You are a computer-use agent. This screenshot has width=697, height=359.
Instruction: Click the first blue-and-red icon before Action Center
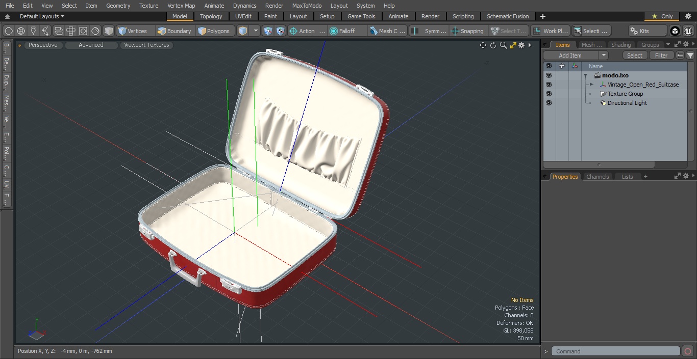(x=268, y=31)
